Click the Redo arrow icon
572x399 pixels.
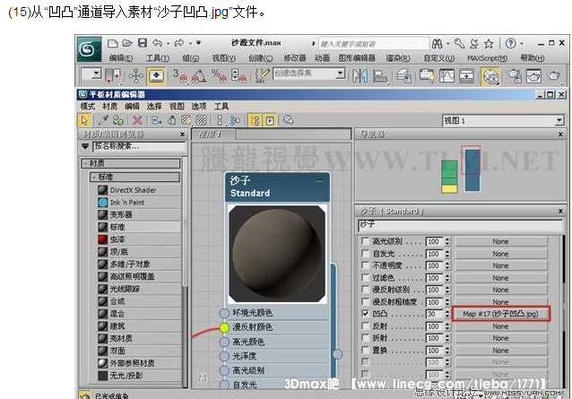[179, 43]
